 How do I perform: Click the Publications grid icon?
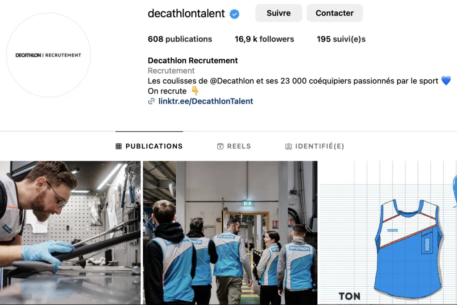click(x=119, y=146)
